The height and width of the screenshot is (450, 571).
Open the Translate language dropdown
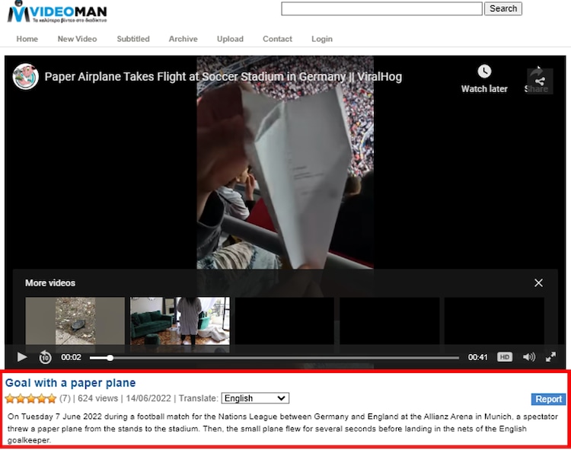tap(255, 398)
